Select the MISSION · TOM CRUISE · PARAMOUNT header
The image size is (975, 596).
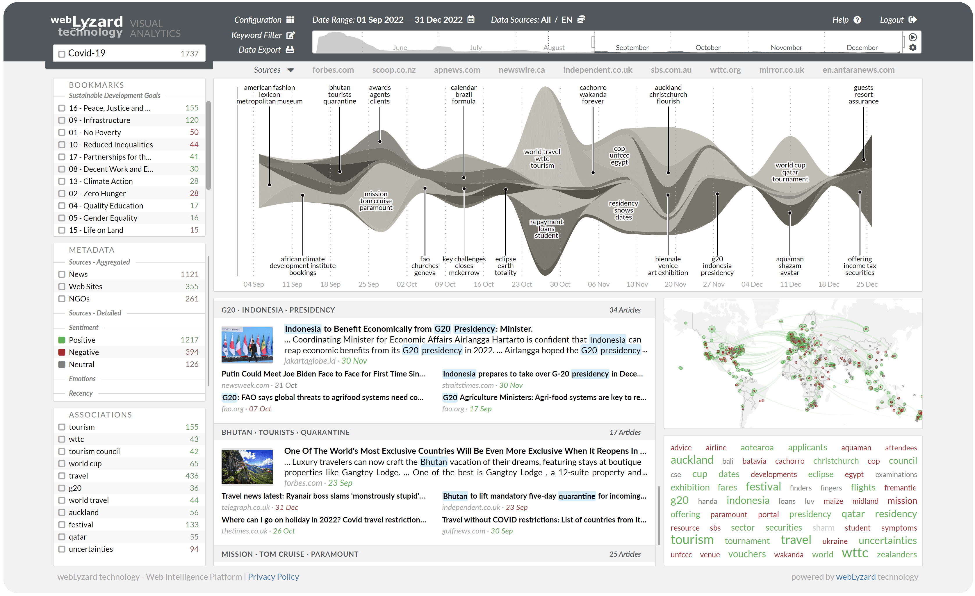coord(434,554)
